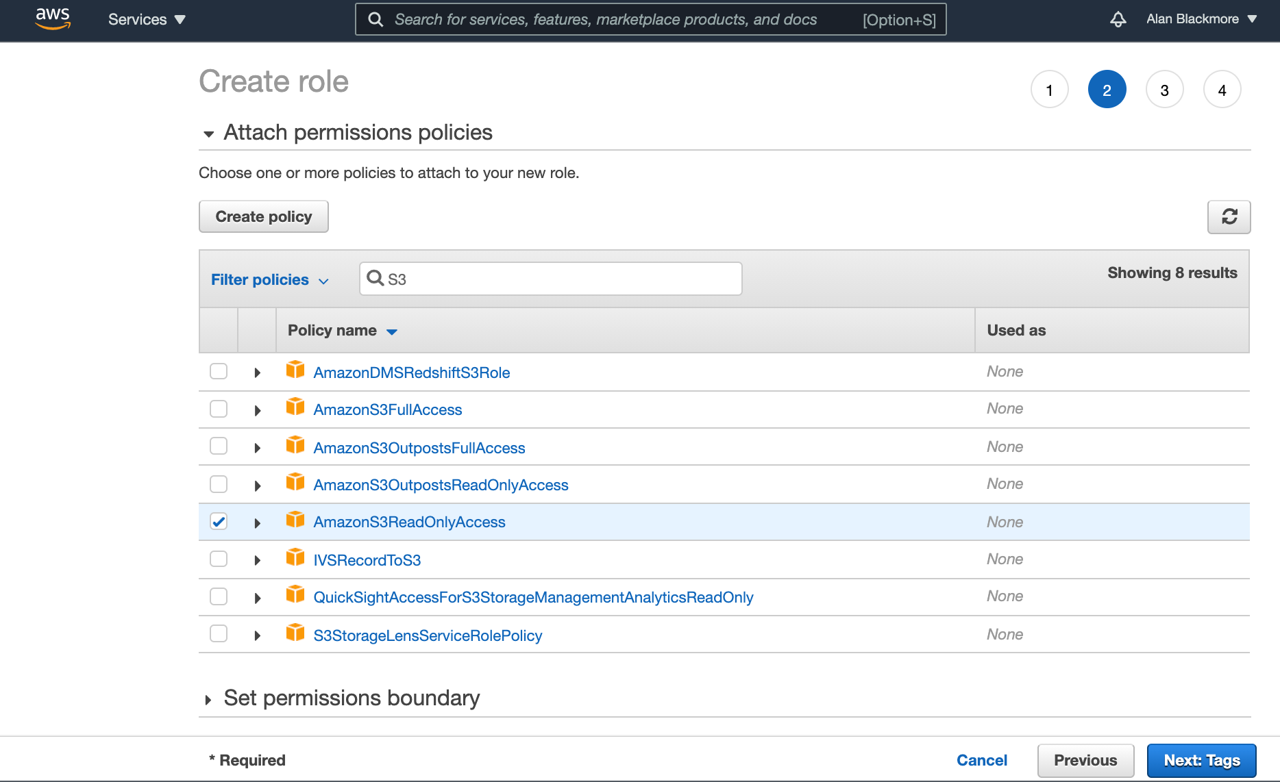This screenshot has height=782, width=1280.
Task: Click the AWS logo in the navigation bar
Action: (53, 18)
